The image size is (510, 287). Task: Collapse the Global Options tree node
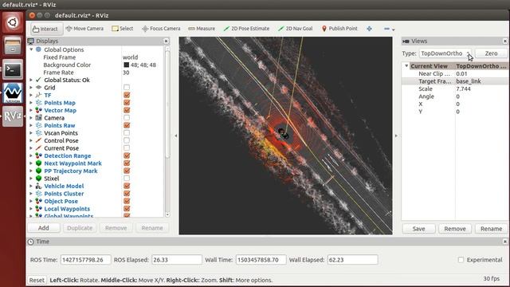tap(31, 49)
